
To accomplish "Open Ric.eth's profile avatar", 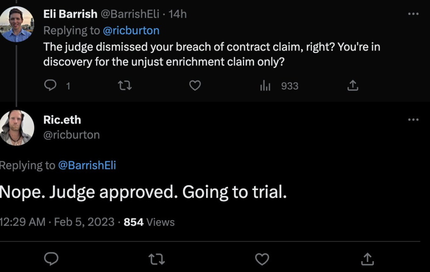I will point(17,128).
